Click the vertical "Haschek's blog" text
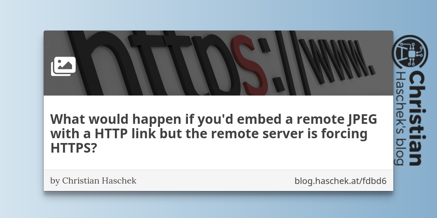437x218 pixels. (400, 119)
